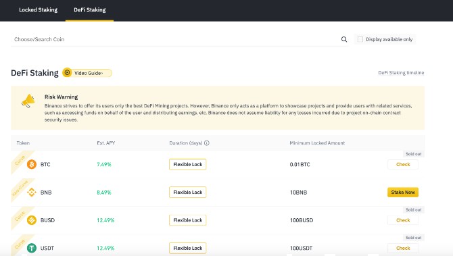Click USDT's 12.49% APY value

pos(105,248)
